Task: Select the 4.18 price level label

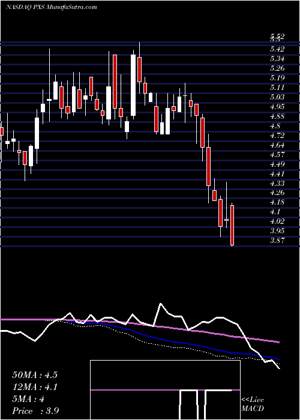Action: tap(277, 202)
